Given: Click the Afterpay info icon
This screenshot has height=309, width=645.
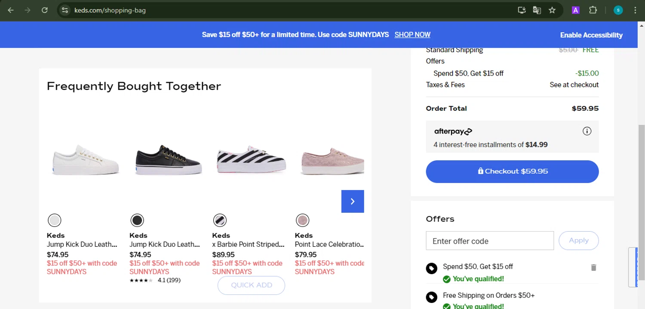Looking at the screenshot, I should tap(587, 131).
